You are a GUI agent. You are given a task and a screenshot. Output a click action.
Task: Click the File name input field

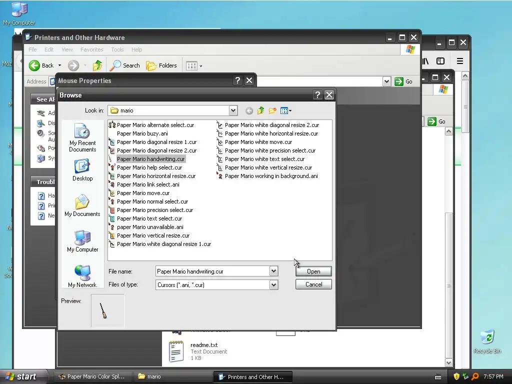tap(213, 271)
